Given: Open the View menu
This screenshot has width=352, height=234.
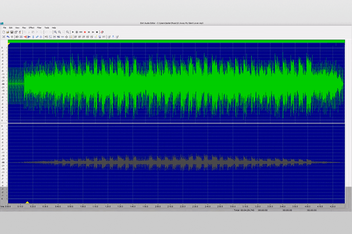Looking at the screenshot, I should click(x=17, y=28).
